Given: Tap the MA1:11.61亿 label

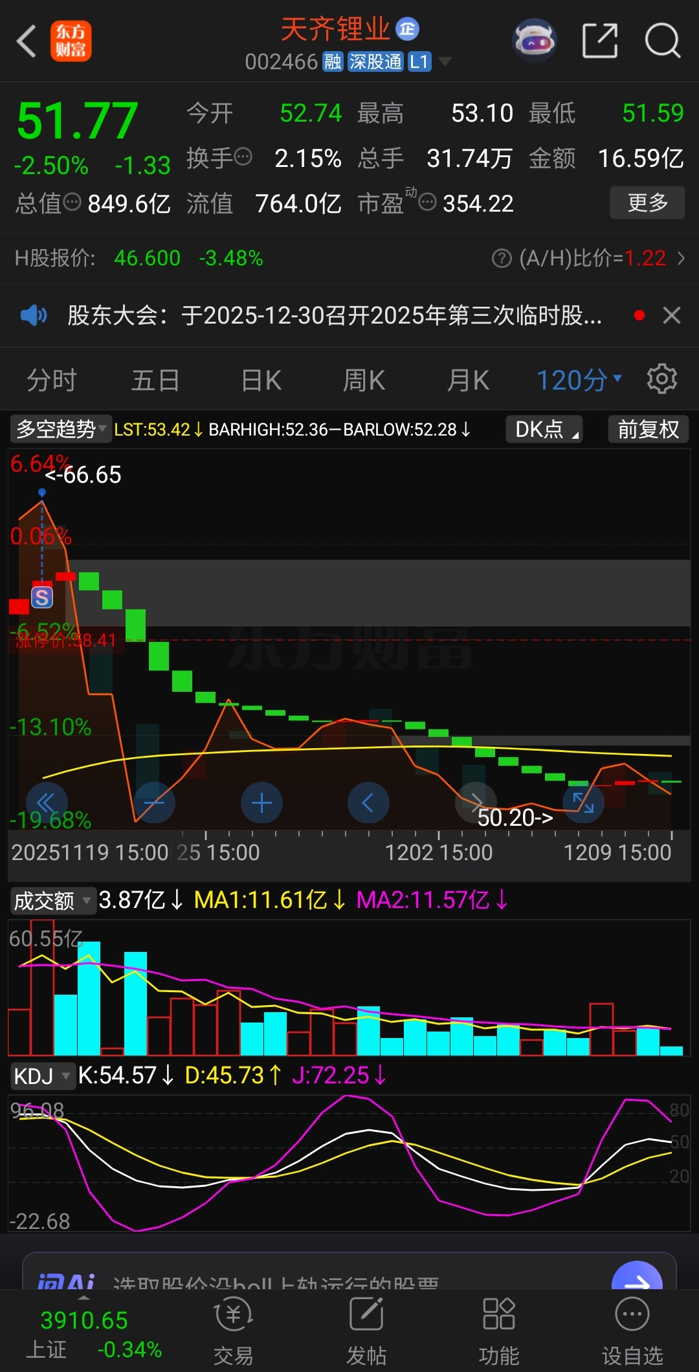Looking at the screenshot, I should 270,900.
